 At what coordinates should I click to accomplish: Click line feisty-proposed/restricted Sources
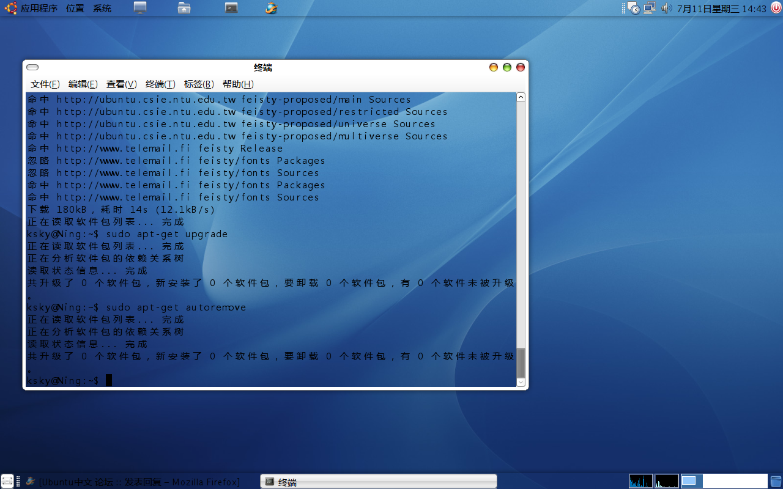(237, 112)
